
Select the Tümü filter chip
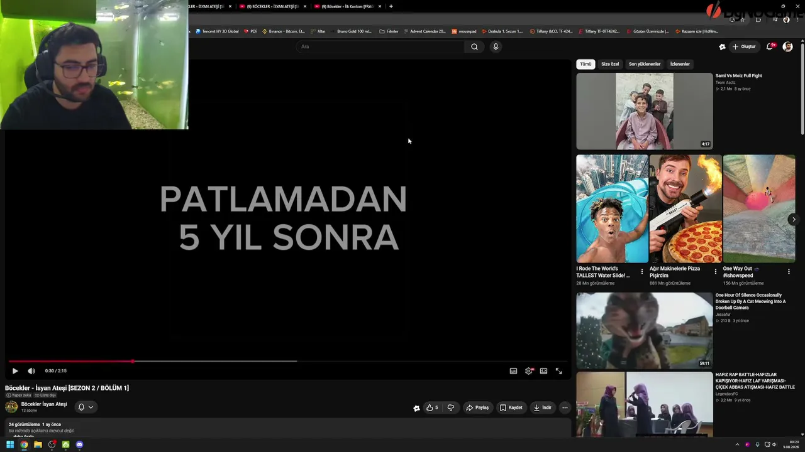point(586,64)
